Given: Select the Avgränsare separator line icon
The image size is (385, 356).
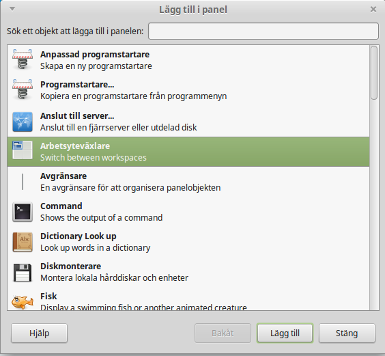Looking at the screenshot, I should click(23, 182).
